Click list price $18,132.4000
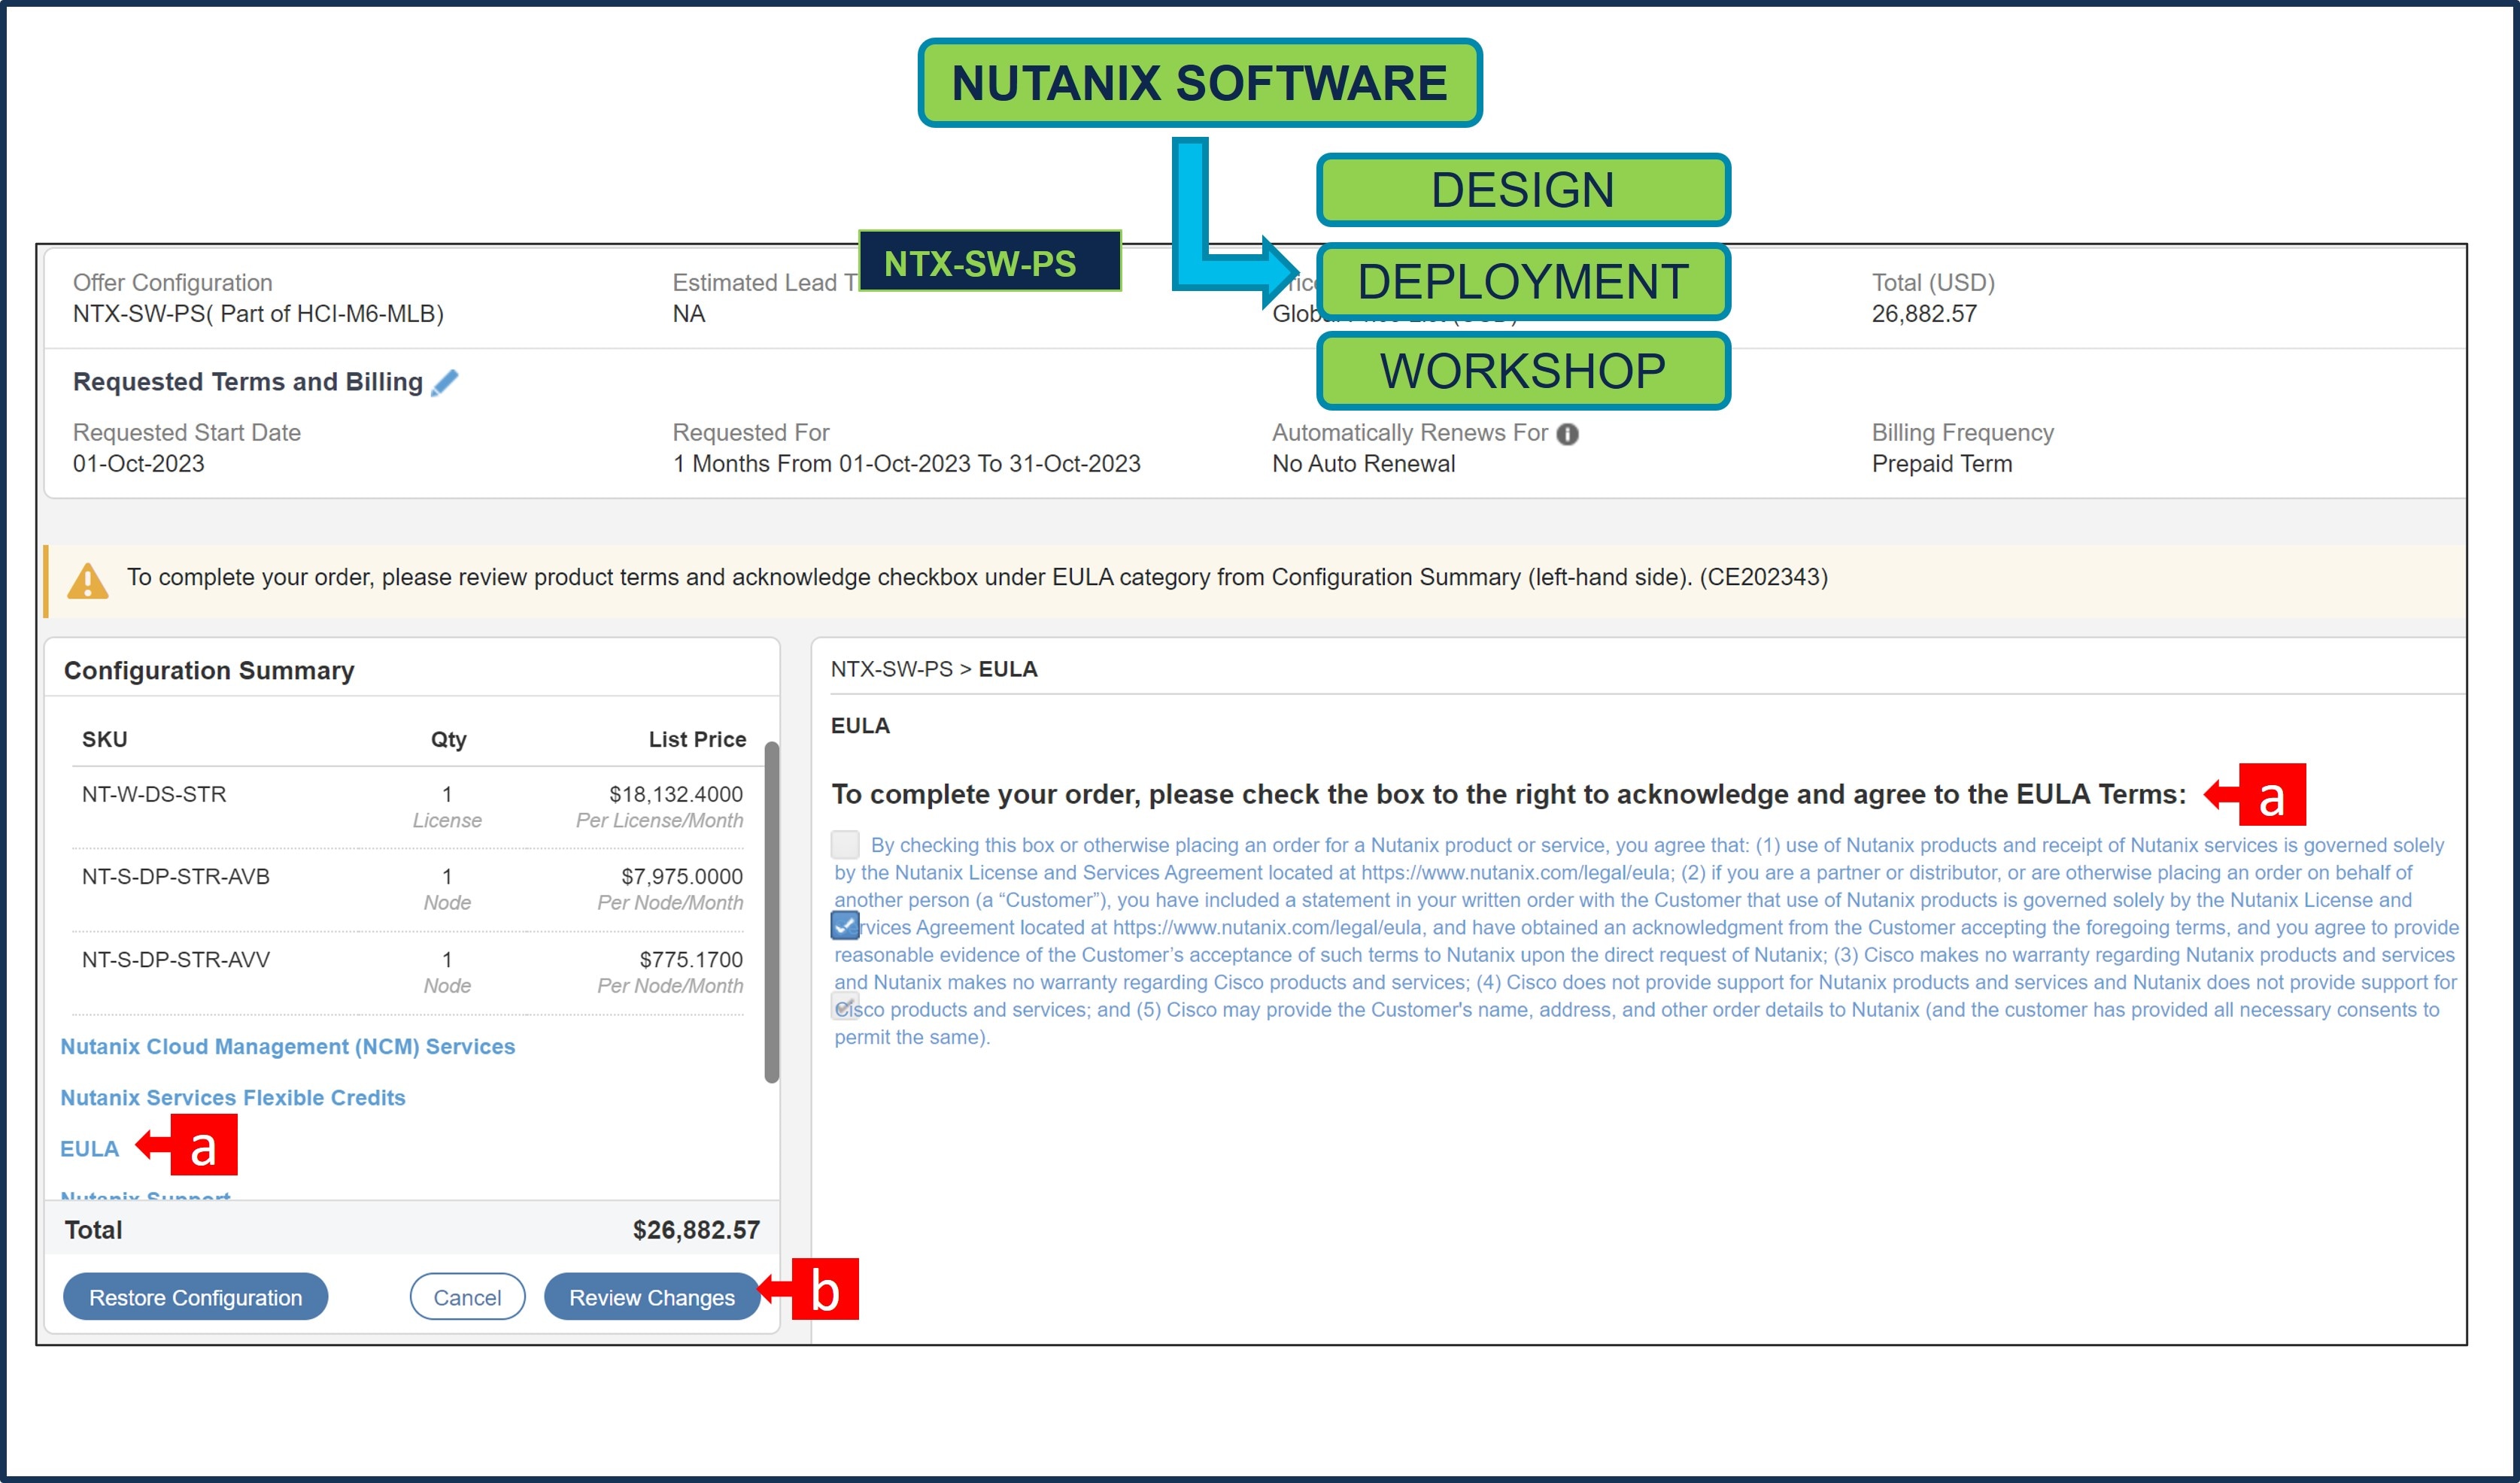 (676, 794)
